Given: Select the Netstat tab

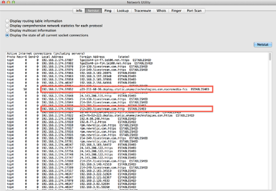Looking at the screenshot, I should [x=93, y=11].
